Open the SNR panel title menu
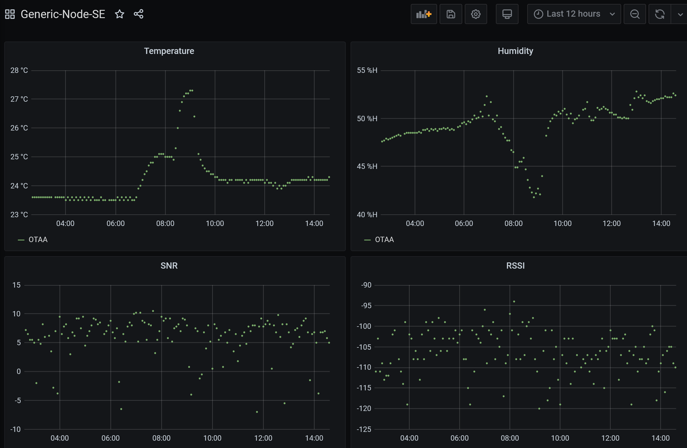This screenshot has width=687, height=448. click(169, 266)
